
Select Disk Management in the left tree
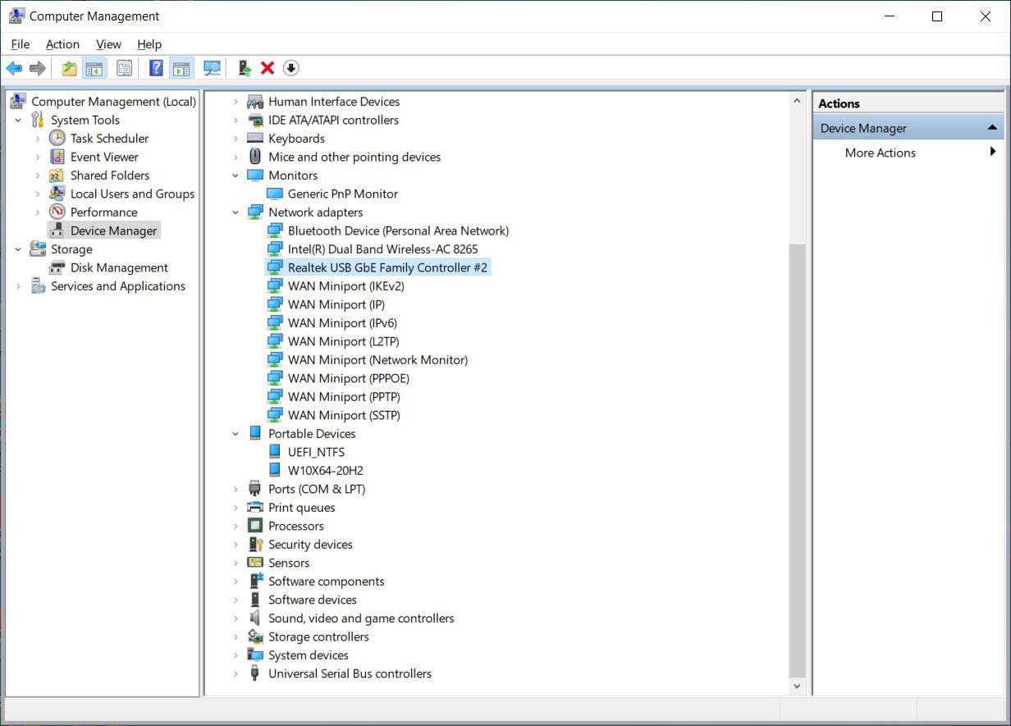pos(118,267)
